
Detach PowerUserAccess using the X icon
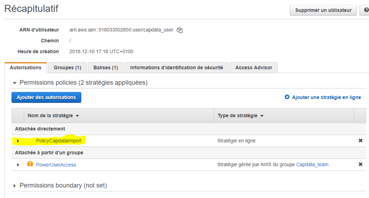360,164
